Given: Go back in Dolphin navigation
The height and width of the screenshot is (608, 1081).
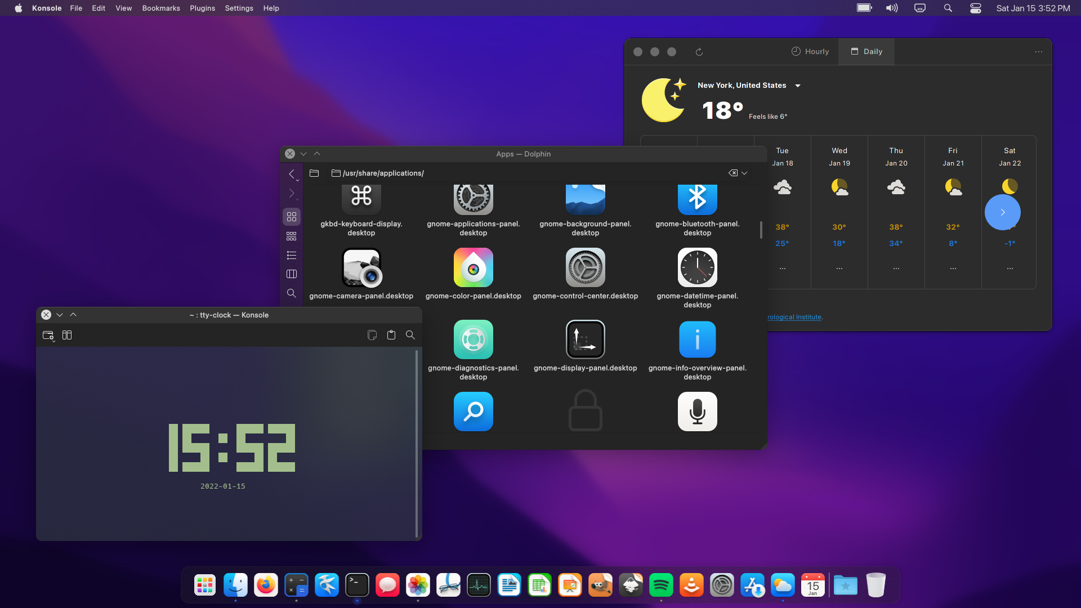Looking at the screenshot, I should (x=292, y=174).
